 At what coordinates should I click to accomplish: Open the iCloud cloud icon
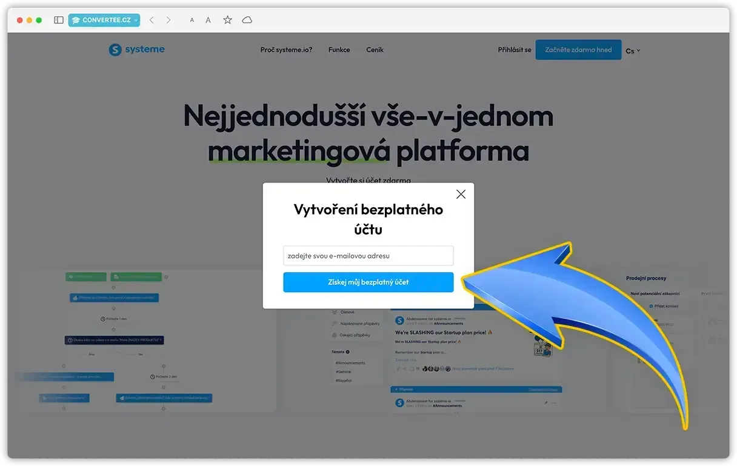tap(247, 20)
